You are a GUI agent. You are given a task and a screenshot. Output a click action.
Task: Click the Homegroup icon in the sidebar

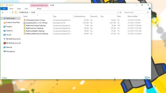tap(4, 51)
